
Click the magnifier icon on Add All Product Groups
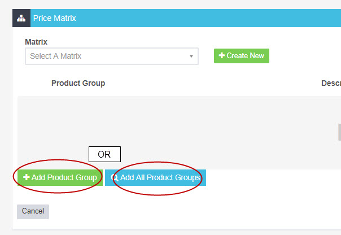[x=115, y=177]
